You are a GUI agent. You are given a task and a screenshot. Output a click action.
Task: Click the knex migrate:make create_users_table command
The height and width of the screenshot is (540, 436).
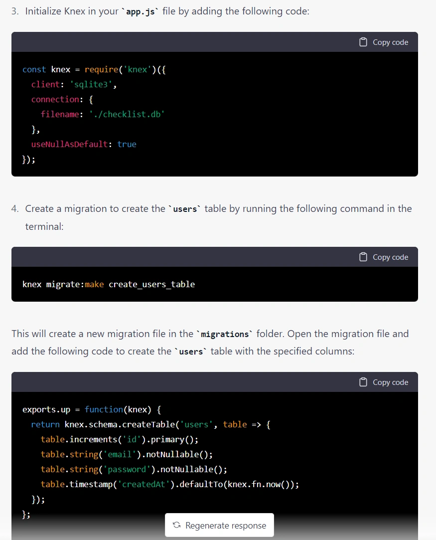pyautogui.click(x=109, y=285)
